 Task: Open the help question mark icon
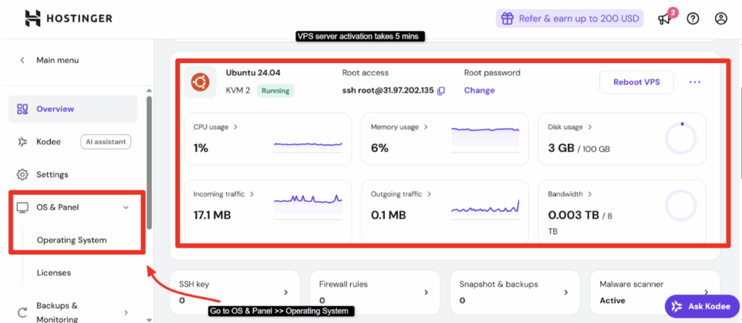click(693, 19)
